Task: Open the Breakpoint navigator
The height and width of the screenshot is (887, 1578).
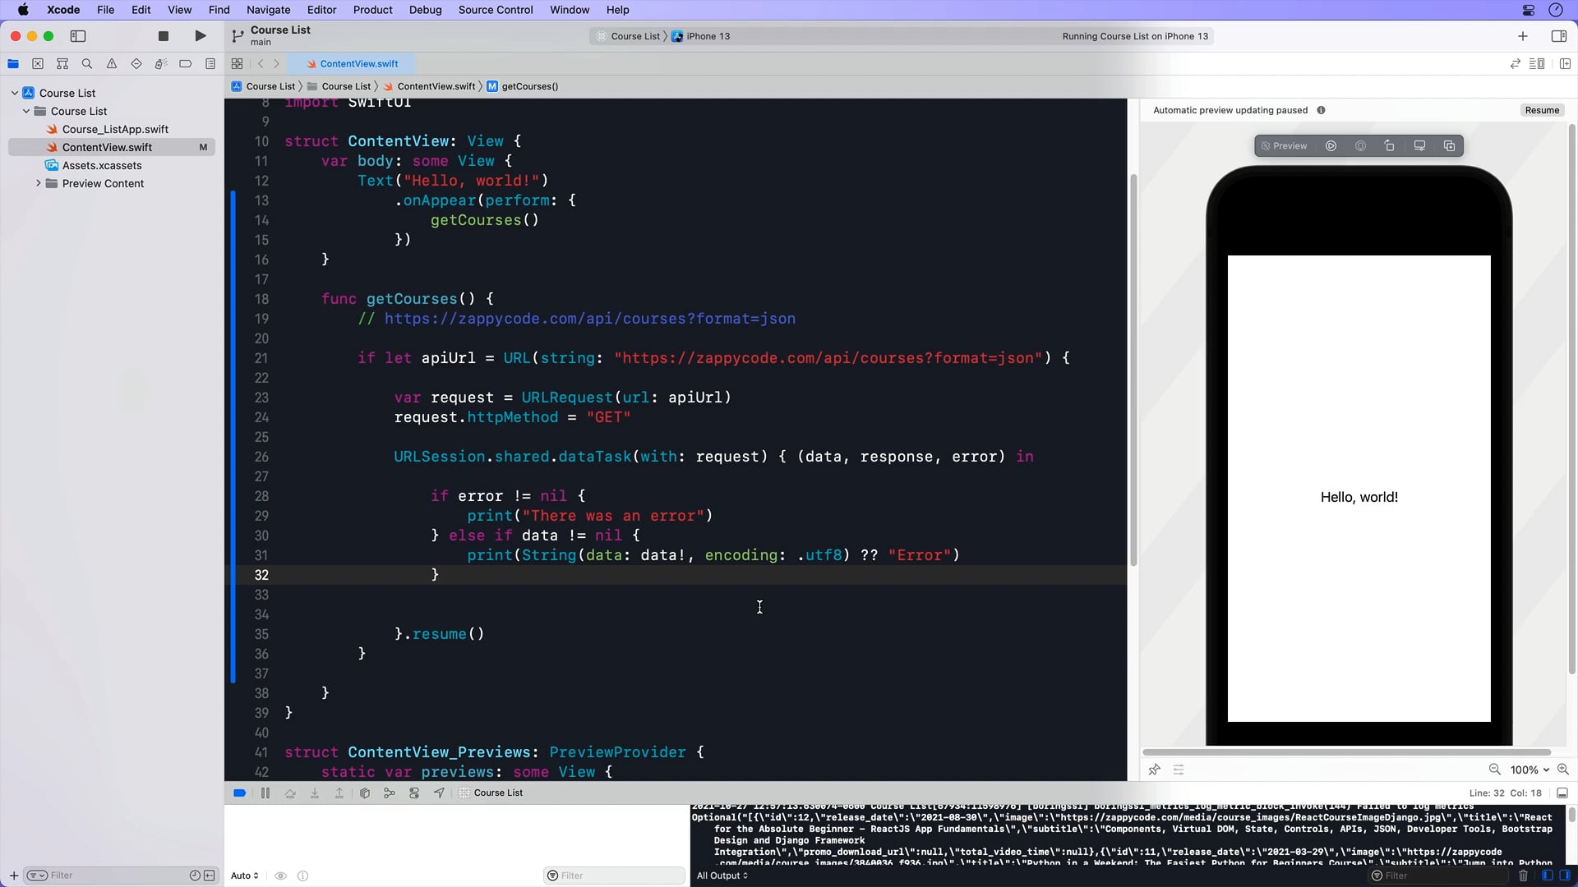Action: click(186, 64)
